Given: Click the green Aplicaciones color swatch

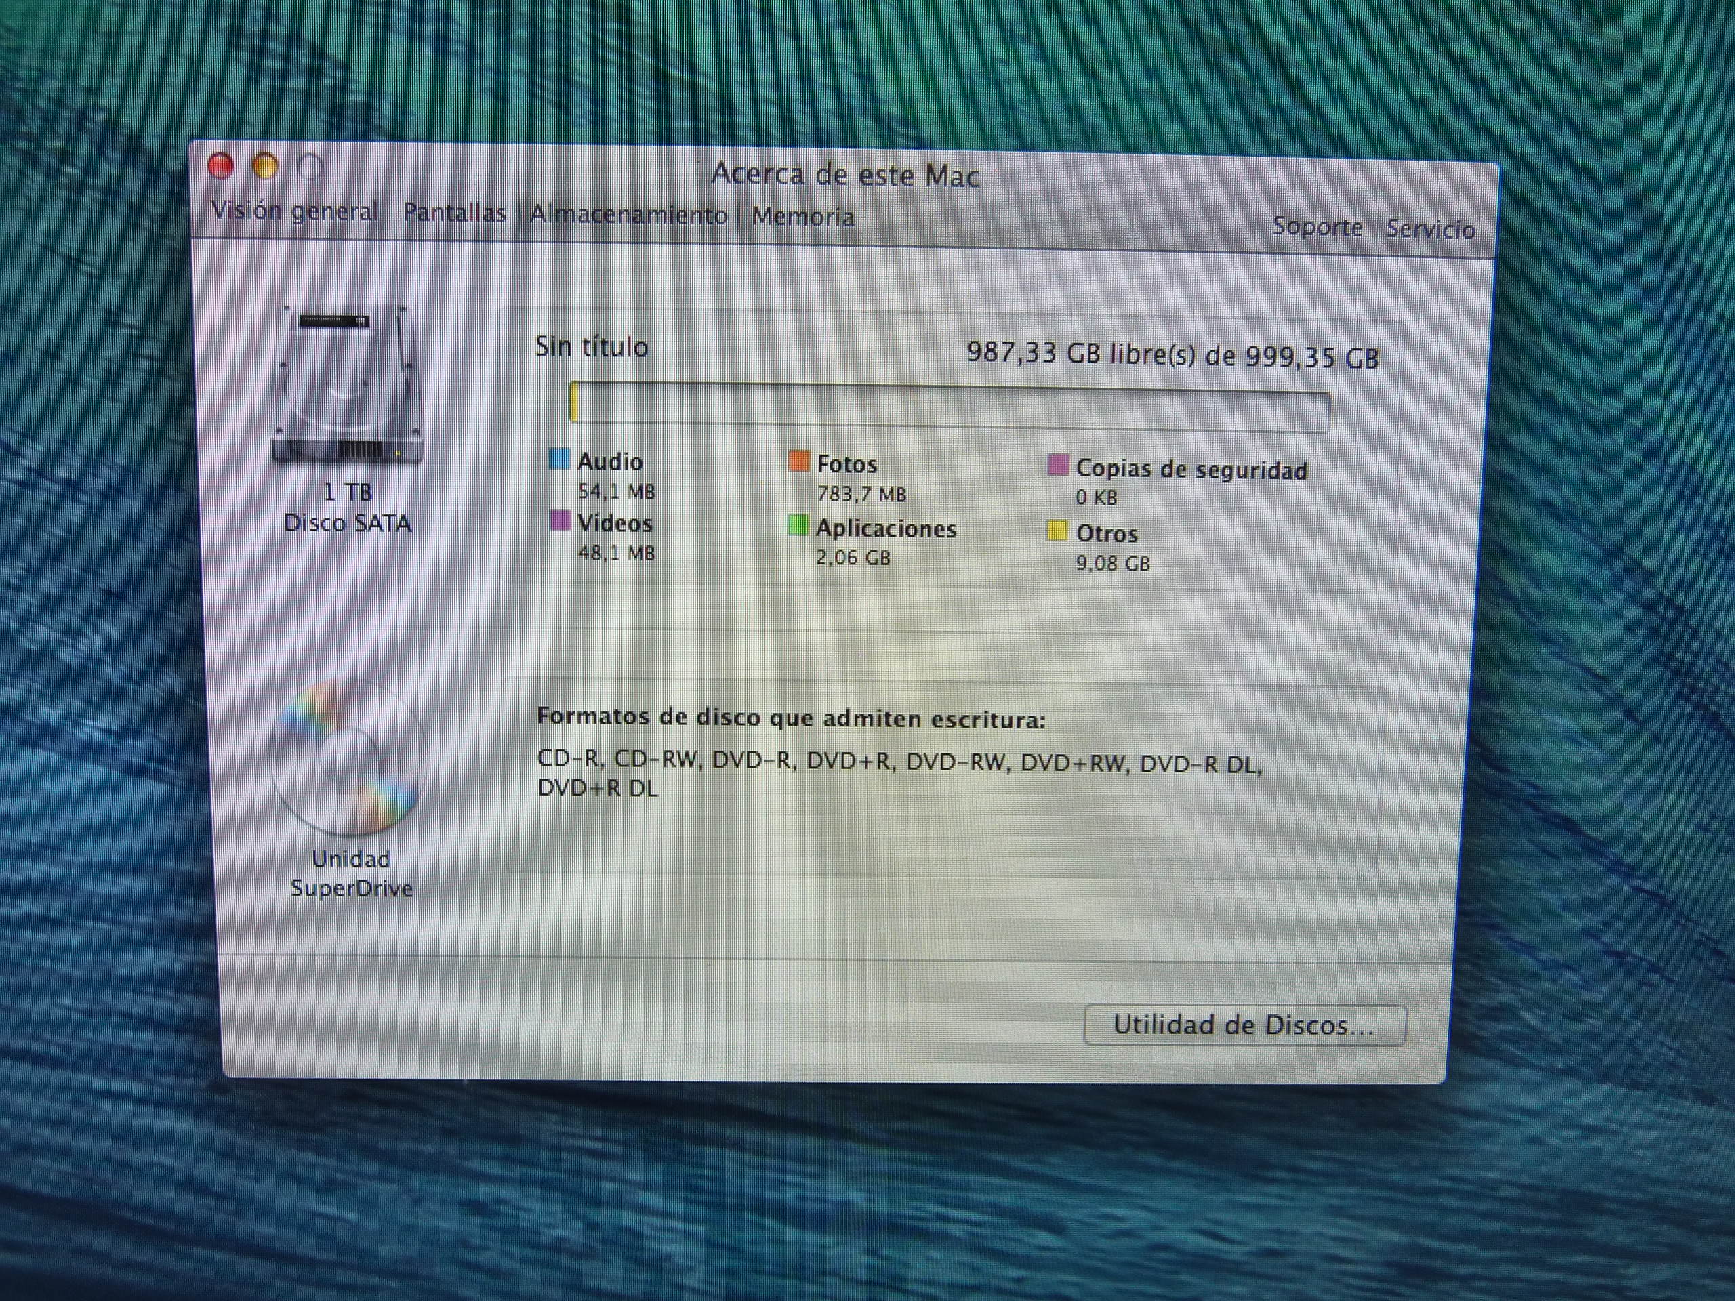Looking at the screenshot, I should tap(798, 525).
